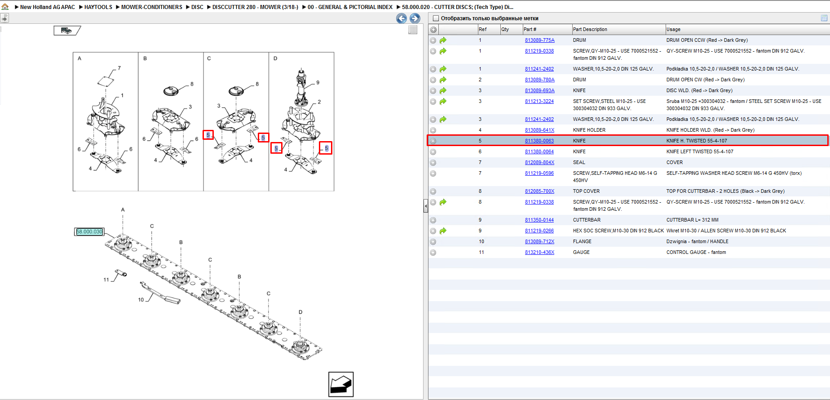This screenshot has width=830, height=400.
Task: Select the TOP COVER row description
Action: (586, 191)
